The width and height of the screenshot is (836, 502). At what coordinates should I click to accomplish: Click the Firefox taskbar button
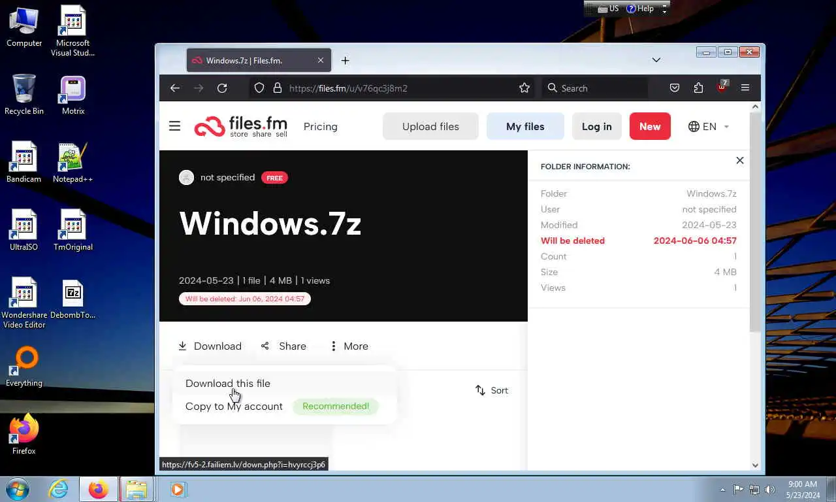click(99, 489)
